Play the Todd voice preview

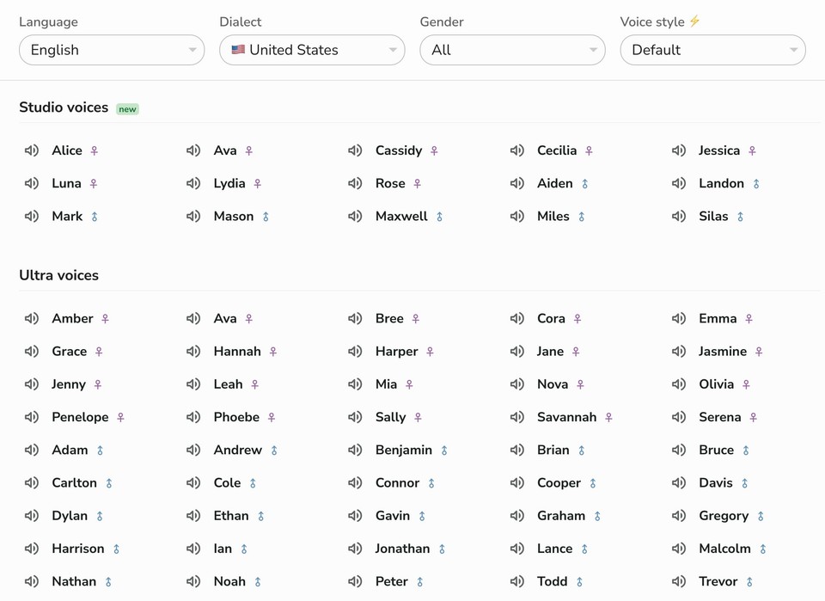[x=516, y=581]
